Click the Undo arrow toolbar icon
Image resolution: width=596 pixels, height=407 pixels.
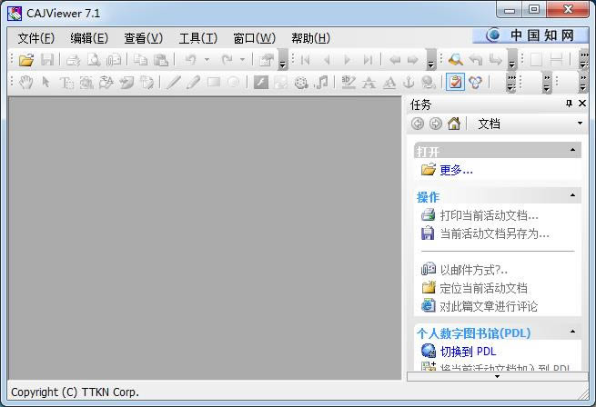click(191, 60)
